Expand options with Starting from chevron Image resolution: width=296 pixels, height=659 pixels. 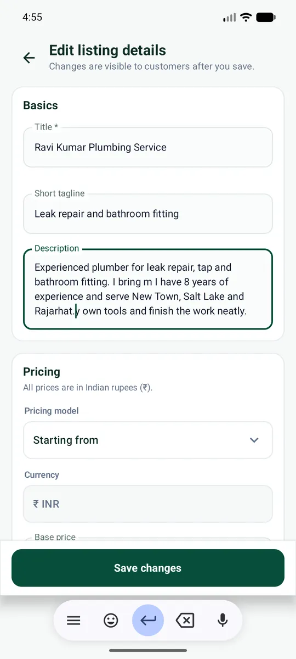point(254,440)
